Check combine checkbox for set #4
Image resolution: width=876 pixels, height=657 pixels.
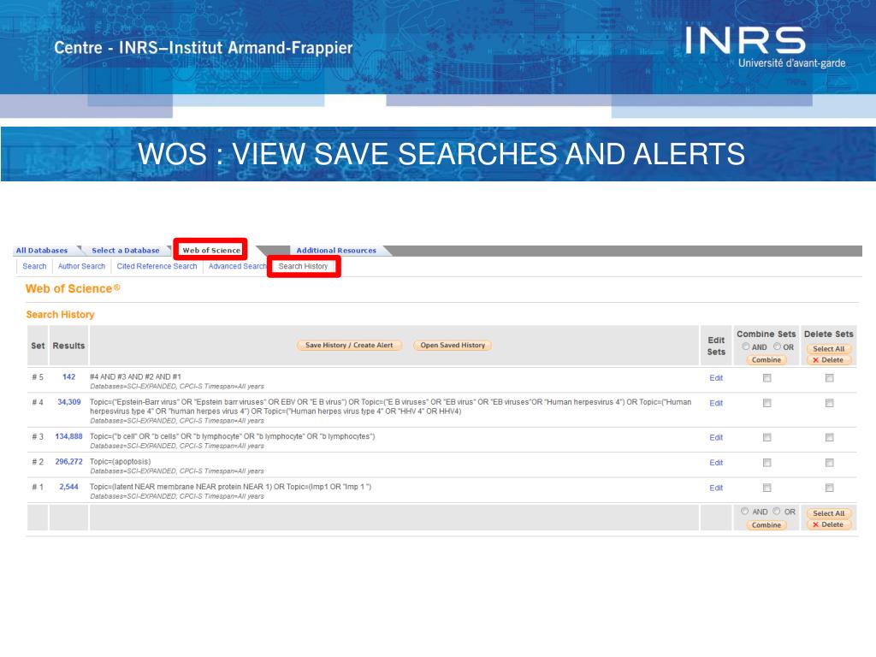pos(767,404)
